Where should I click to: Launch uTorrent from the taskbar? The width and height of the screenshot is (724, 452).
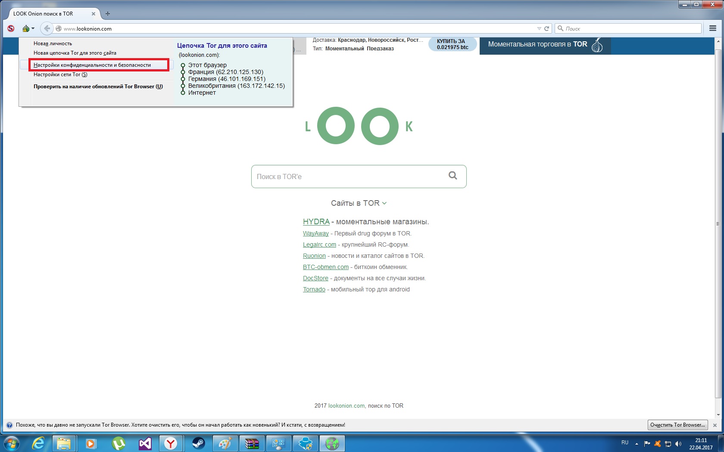pyautogui.click(x=118, y=443)
